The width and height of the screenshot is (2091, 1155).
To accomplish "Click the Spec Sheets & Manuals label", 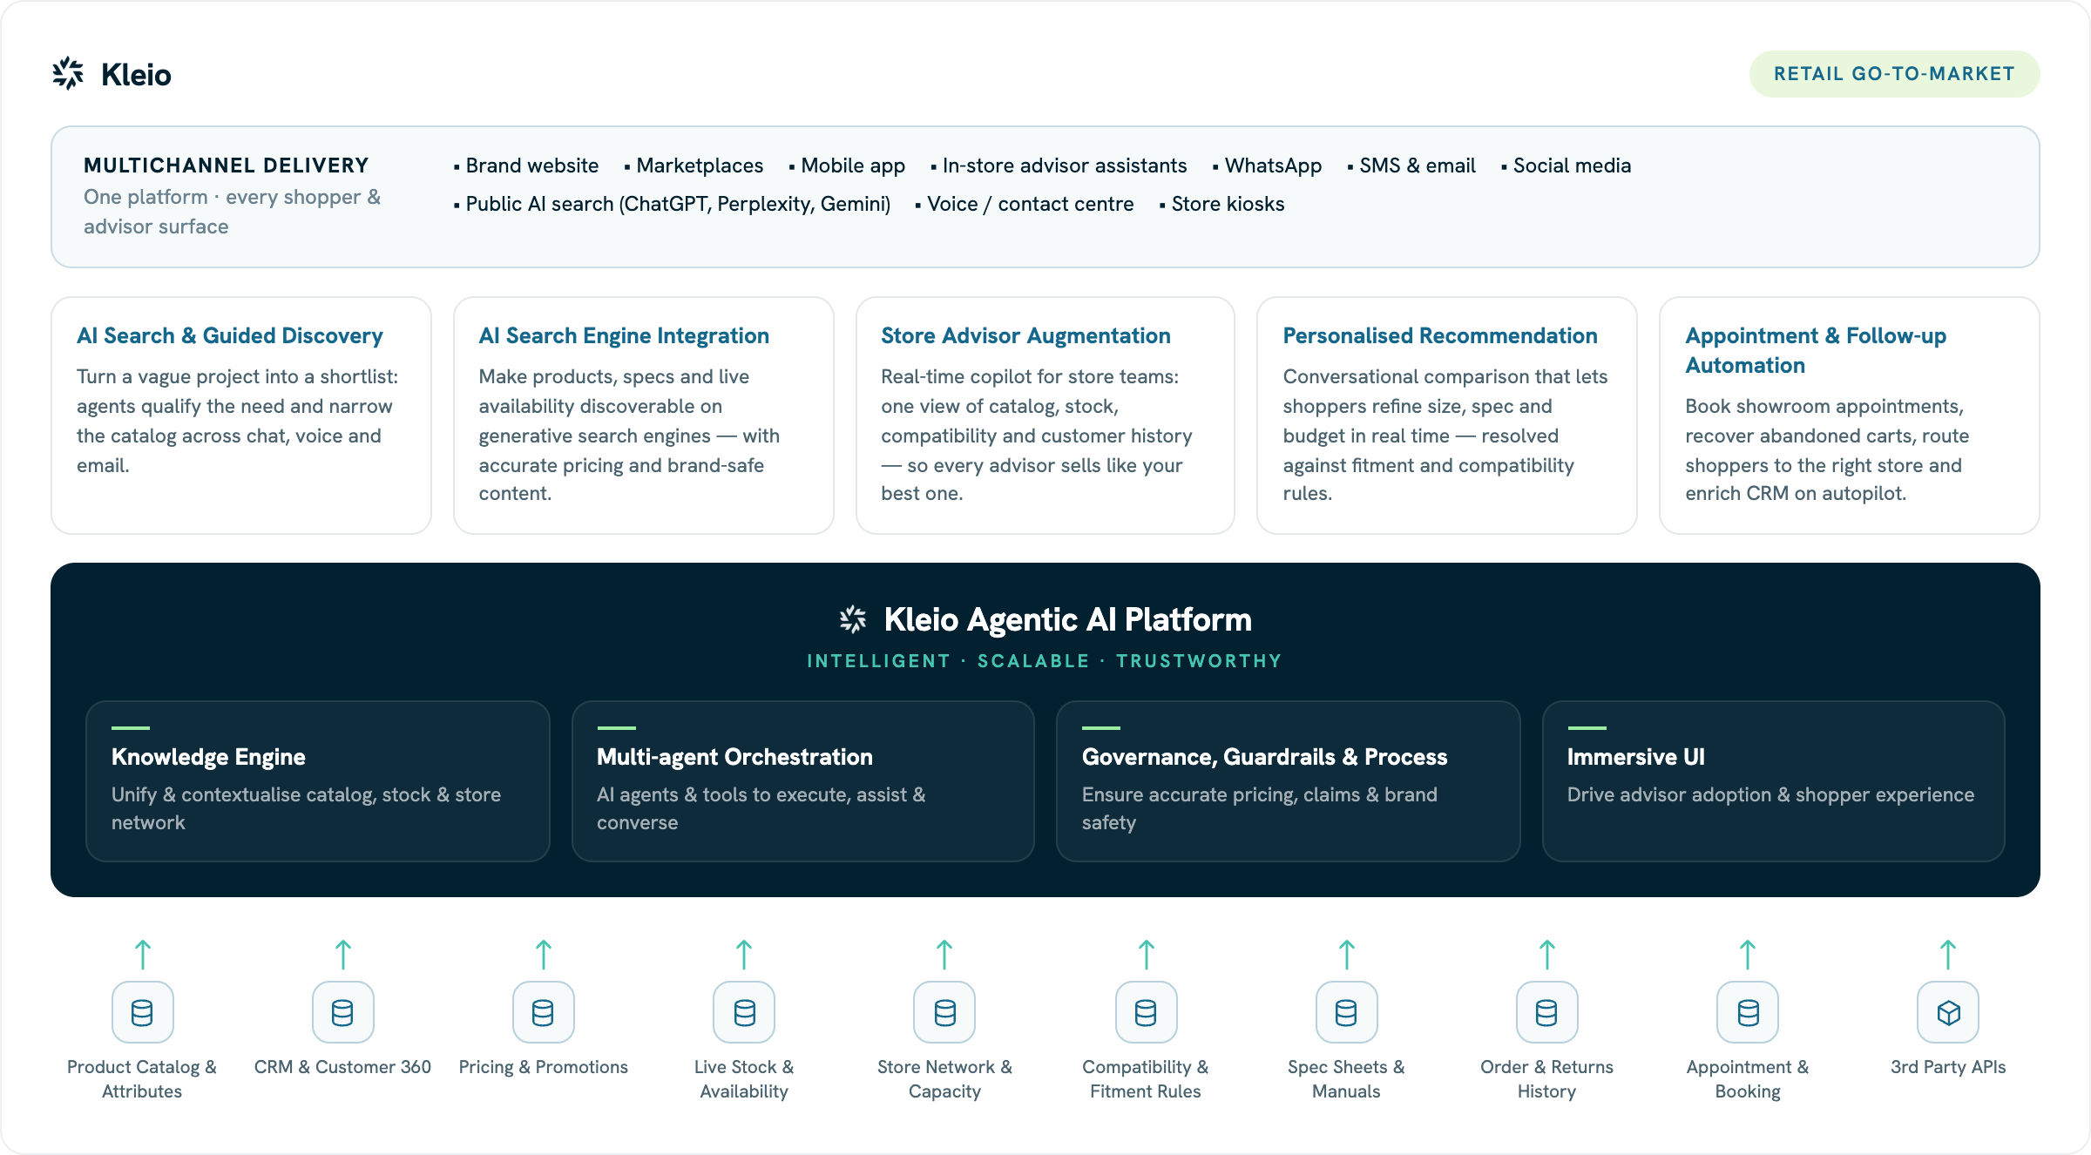I will pos(1346,1079).
